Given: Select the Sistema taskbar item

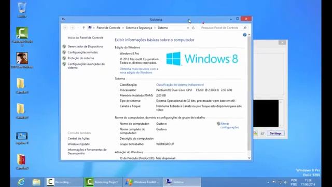Looking at the screenshot, I should 182,182.
